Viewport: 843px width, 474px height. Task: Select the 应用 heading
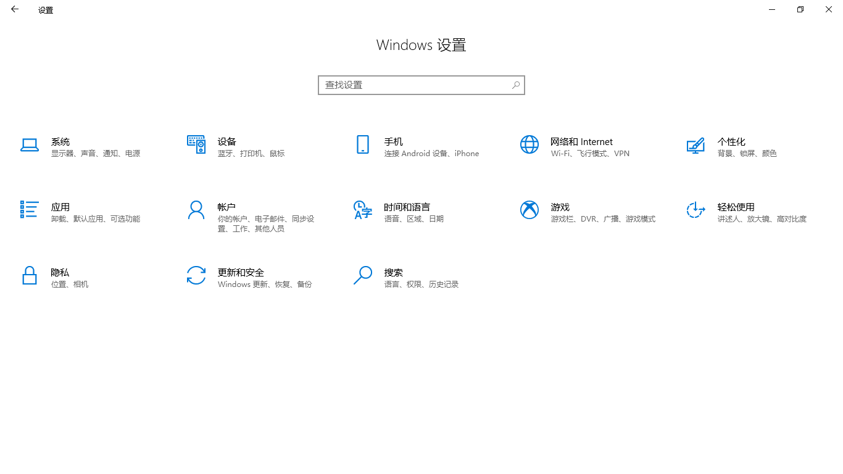coord(60,207)
